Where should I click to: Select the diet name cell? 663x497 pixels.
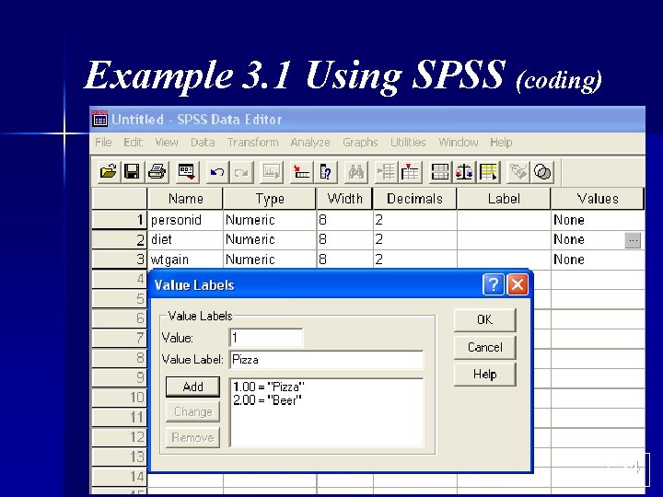[x=185, y=239]
